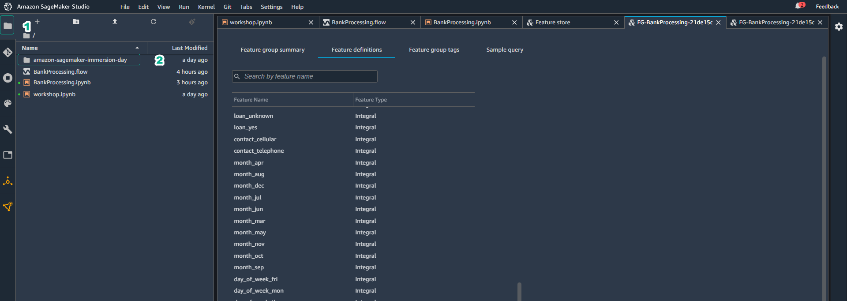Click the month_may feature name
The image size is (847, 301).
tap(250, 233)
